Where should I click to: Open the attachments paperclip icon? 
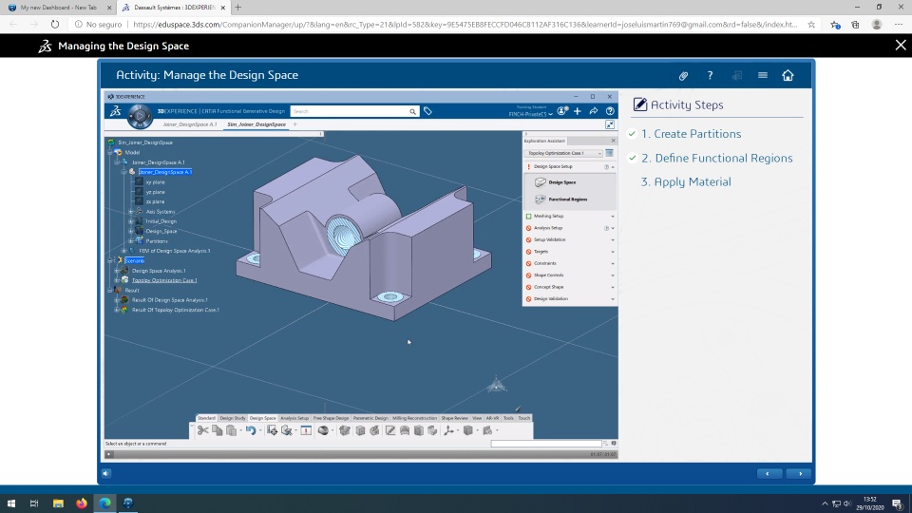click(x=683, y=76)
